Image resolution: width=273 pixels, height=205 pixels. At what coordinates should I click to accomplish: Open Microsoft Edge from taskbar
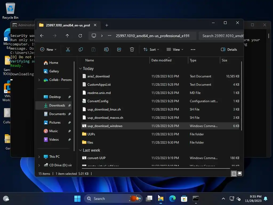click(172, 199)
